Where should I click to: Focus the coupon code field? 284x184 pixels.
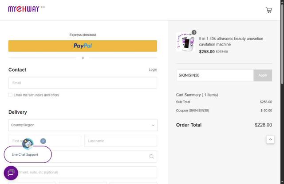pyautogui.click(x=215, y=75)
